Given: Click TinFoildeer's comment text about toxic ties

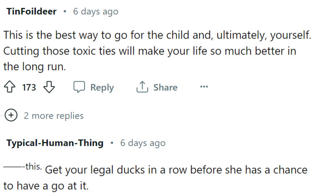Looking at the screenshot, I should (x=150, y=50).
